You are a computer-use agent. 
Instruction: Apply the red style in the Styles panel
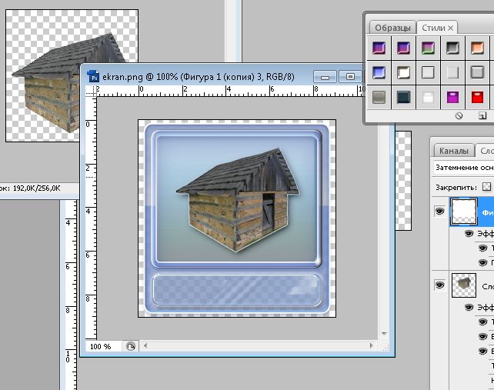(477, 98)
